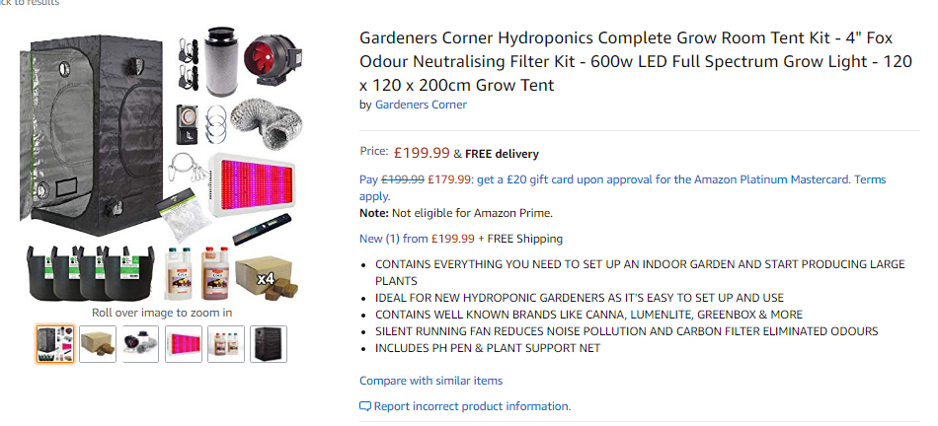Click the speech bubble report icon
938x426 pixels.
pos(365,407)
